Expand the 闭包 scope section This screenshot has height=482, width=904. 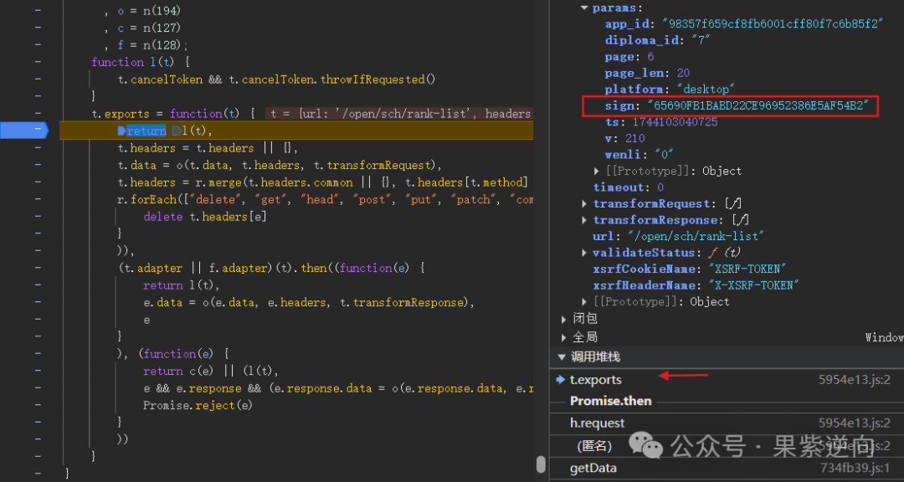563,319
